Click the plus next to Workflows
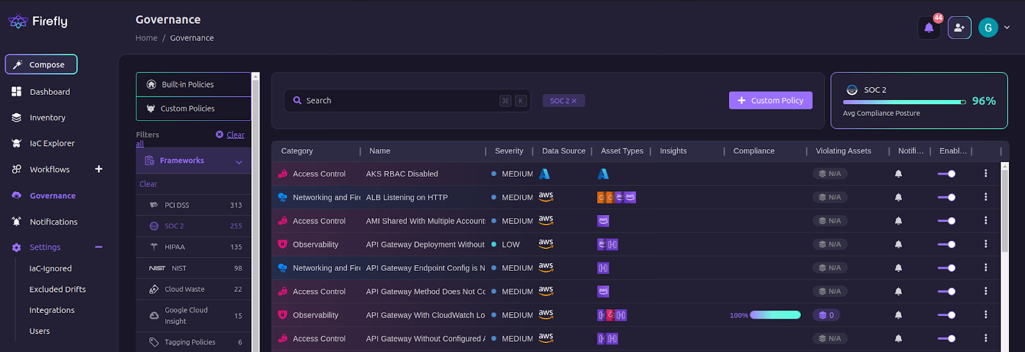 tap(99, 169)
